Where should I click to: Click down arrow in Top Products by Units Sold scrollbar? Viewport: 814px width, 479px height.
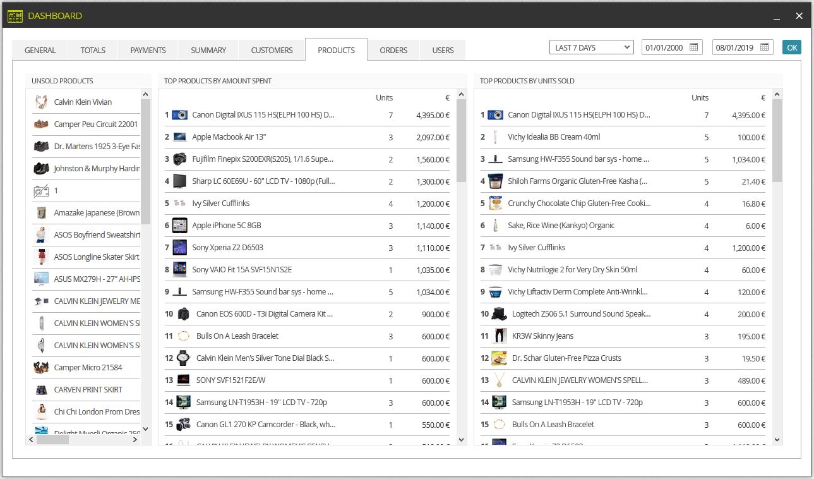coord(777,440)
